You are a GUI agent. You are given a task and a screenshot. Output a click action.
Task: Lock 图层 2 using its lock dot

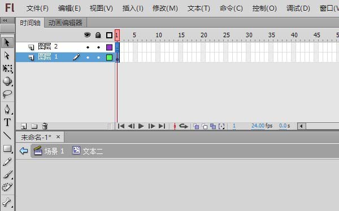point(98,47)
